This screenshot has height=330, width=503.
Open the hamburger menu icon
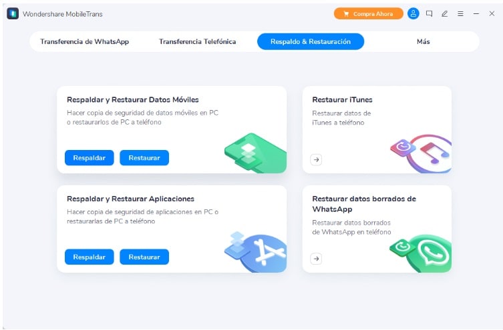pyautogui.click(x=460, y=14)
